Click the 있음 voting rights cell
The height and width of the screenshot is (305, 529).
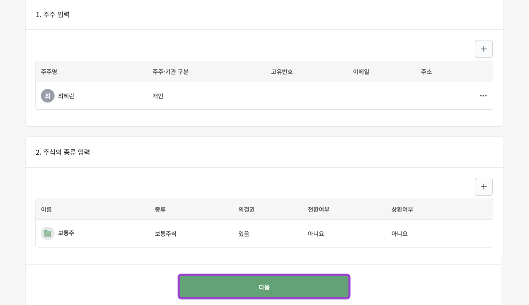click(244, 234)
